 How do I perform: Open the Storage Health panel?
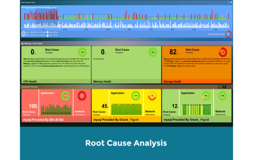pos(197,81)
